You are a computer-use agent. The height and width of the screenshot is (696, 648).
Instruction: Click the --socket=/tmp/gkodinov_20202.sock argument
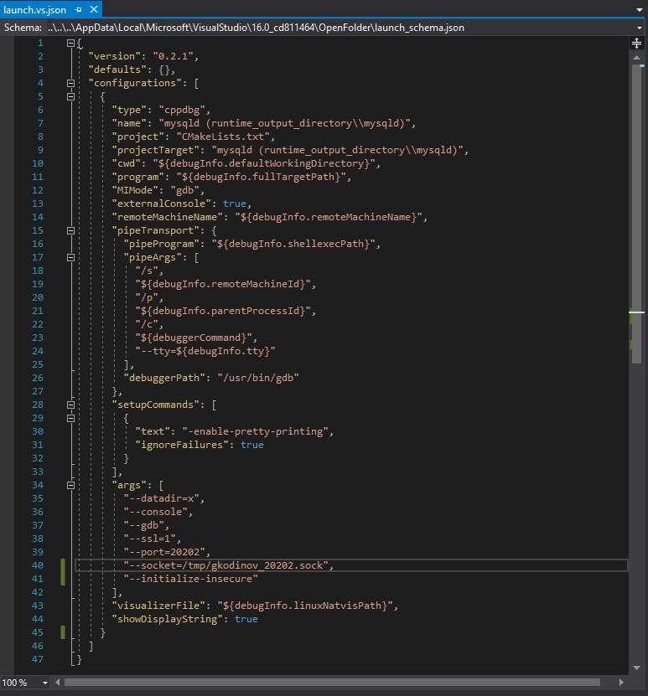226,565
